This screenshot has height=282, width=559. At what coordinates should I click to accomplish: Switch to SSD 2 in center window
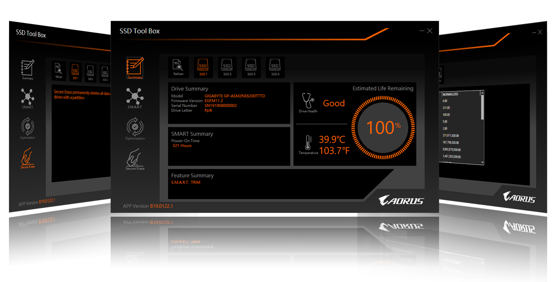pyautogui.click(x=227, y=67)
